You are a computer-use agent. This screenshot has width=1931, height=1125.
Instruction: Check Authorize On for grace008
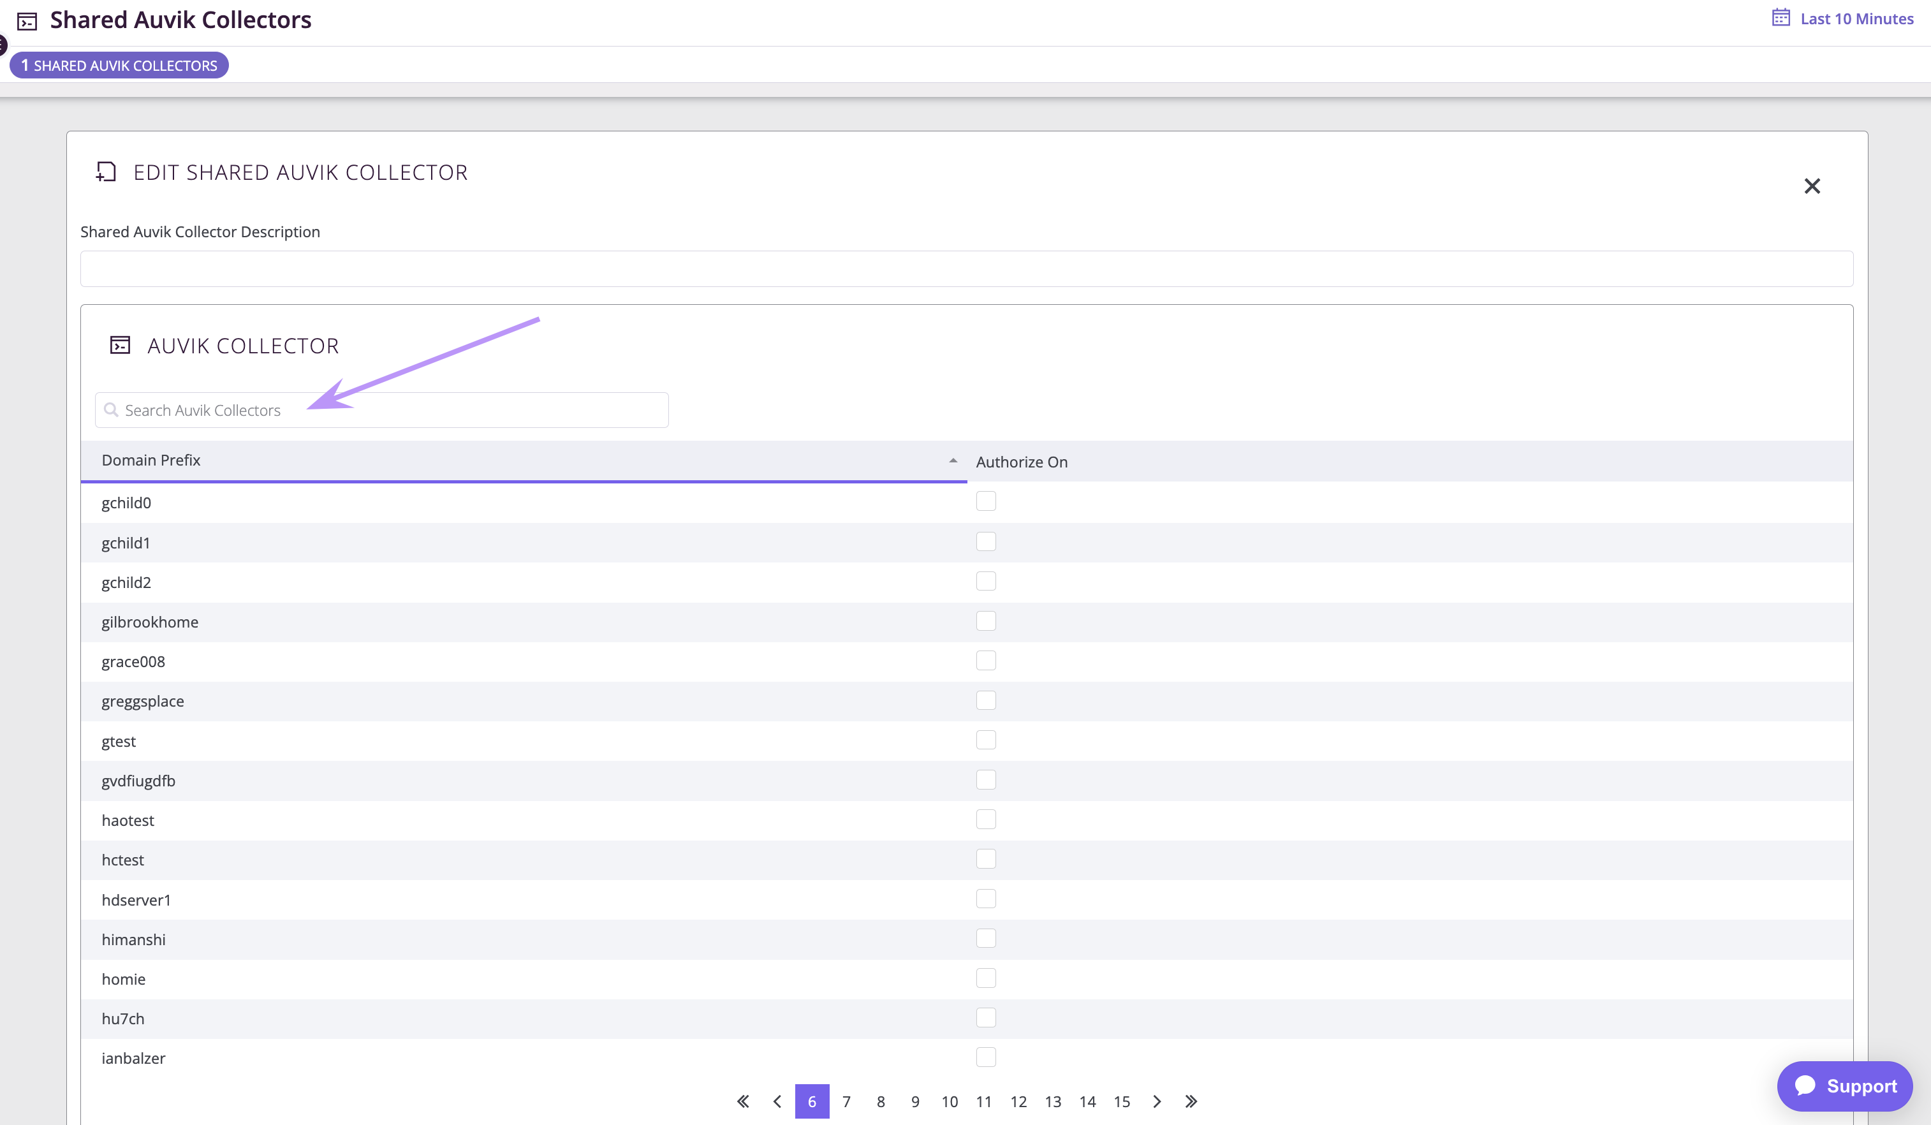[985, 661]
